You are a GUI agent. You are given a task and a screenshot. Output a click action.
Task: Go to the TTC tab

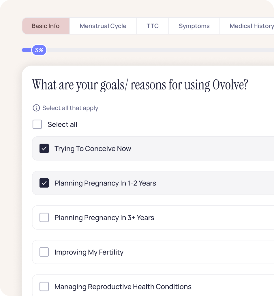pyautogui.click(x=153, y=26)
